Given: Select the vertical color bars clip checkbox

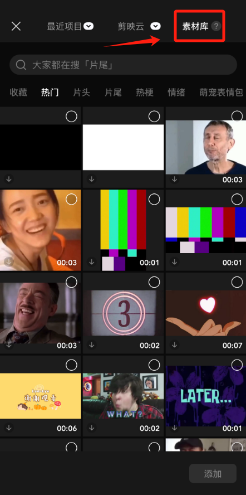Looking at the screenshot, I should [154, 199].
